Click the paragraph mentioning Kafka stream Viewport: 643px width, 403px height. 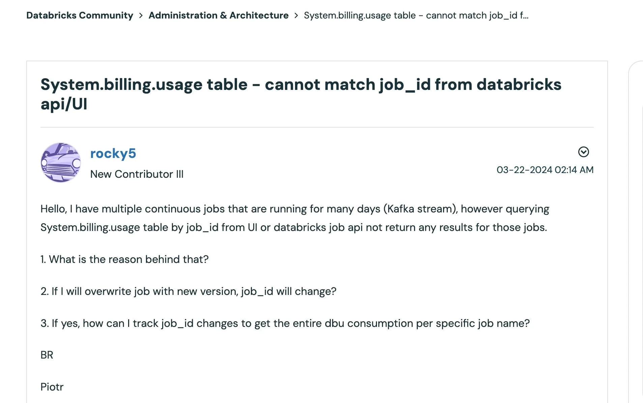[295, 218]
